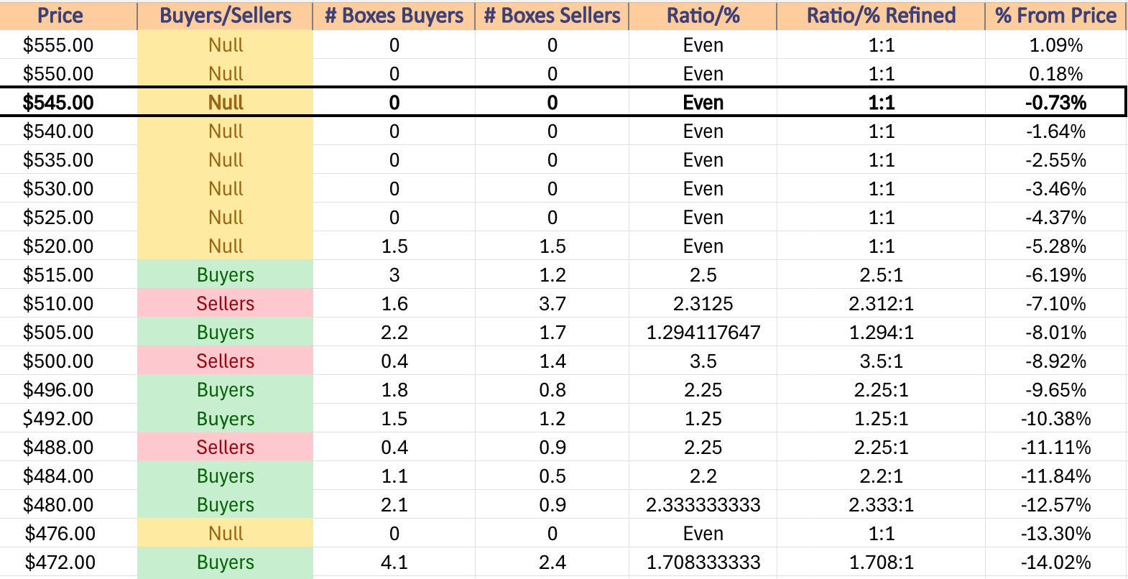This screenshot has width=1128, height=579.
Task: Click the # Boxes Sellers header cell
Action: [552, 16]
